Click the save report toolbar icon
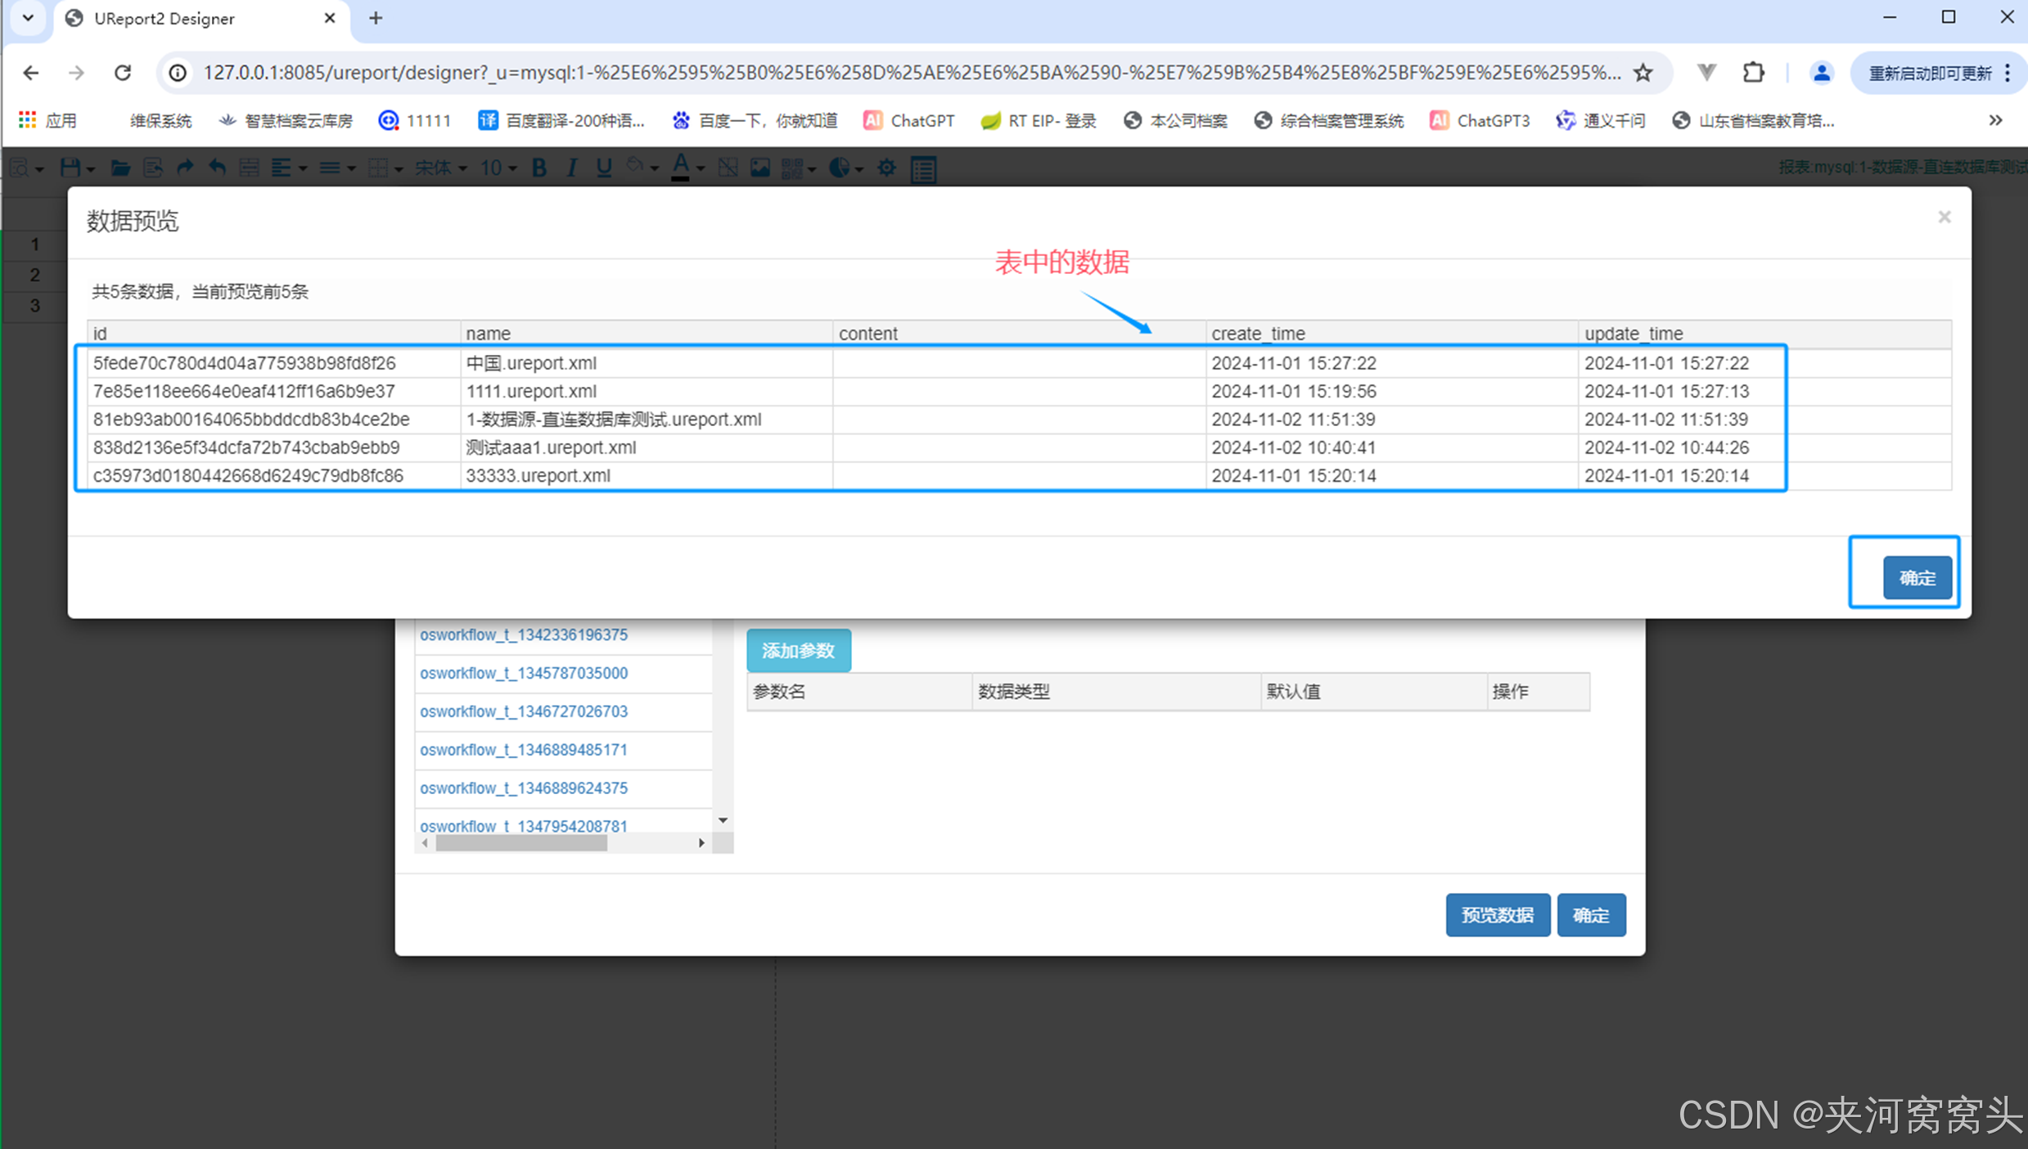This screenshot has width=2028, height=1149. point(70,168)
